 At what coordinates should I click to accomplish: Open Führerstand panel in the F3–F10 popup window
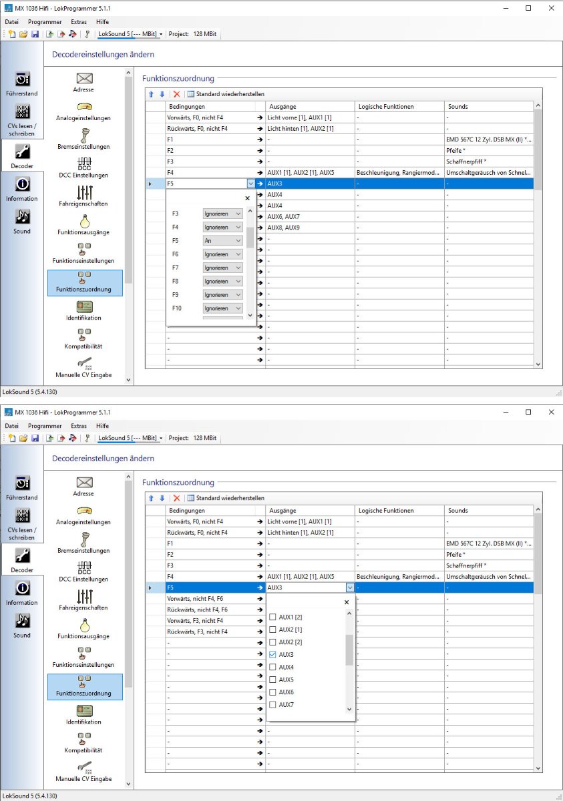pos(22,83)
